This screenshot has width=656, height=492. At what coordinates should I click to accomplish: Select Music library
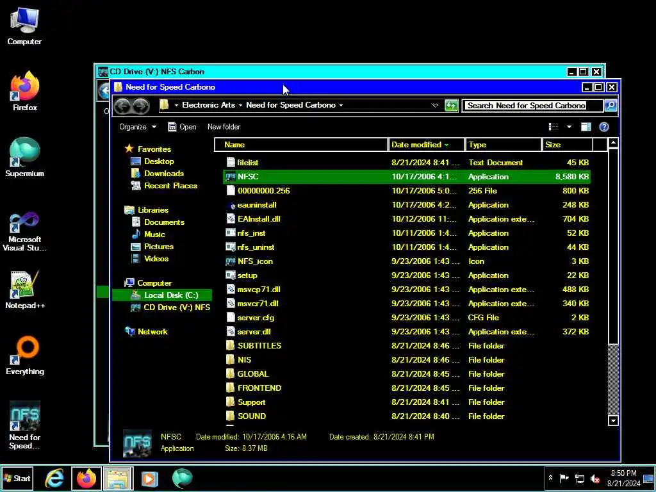point(149,234)
